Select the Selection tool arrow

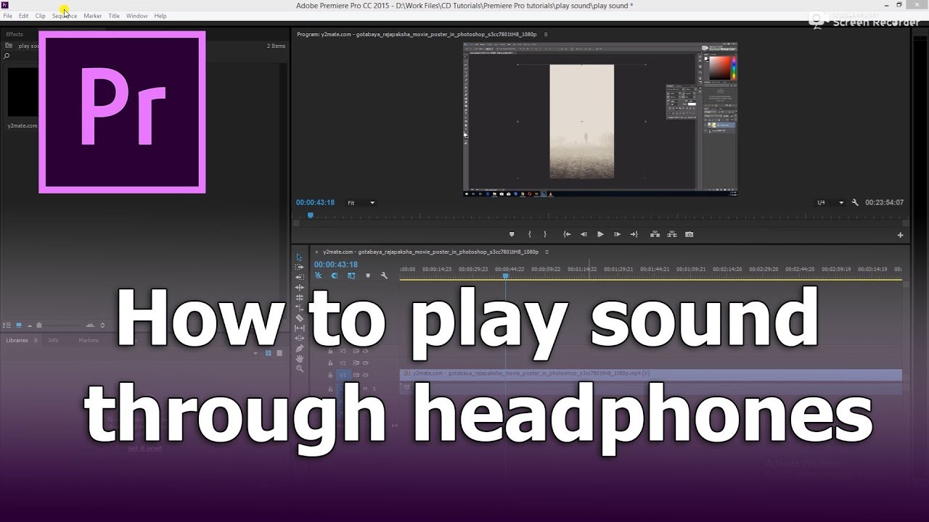[x=299, y=257]
